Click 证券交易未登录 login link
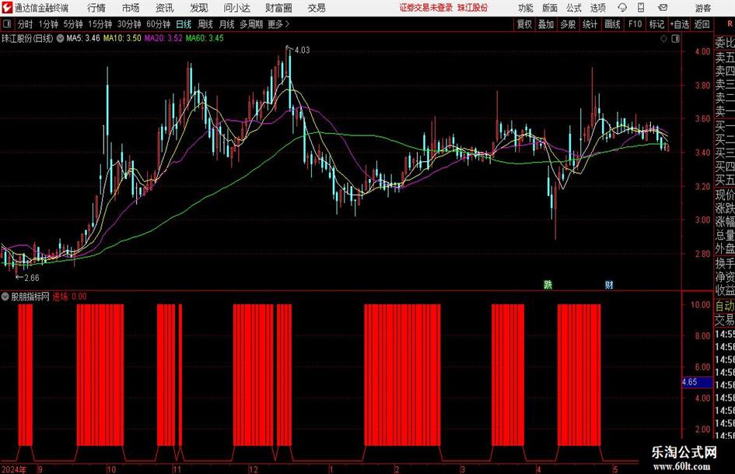This screenshot has width=735, height=474. point(426,8)
